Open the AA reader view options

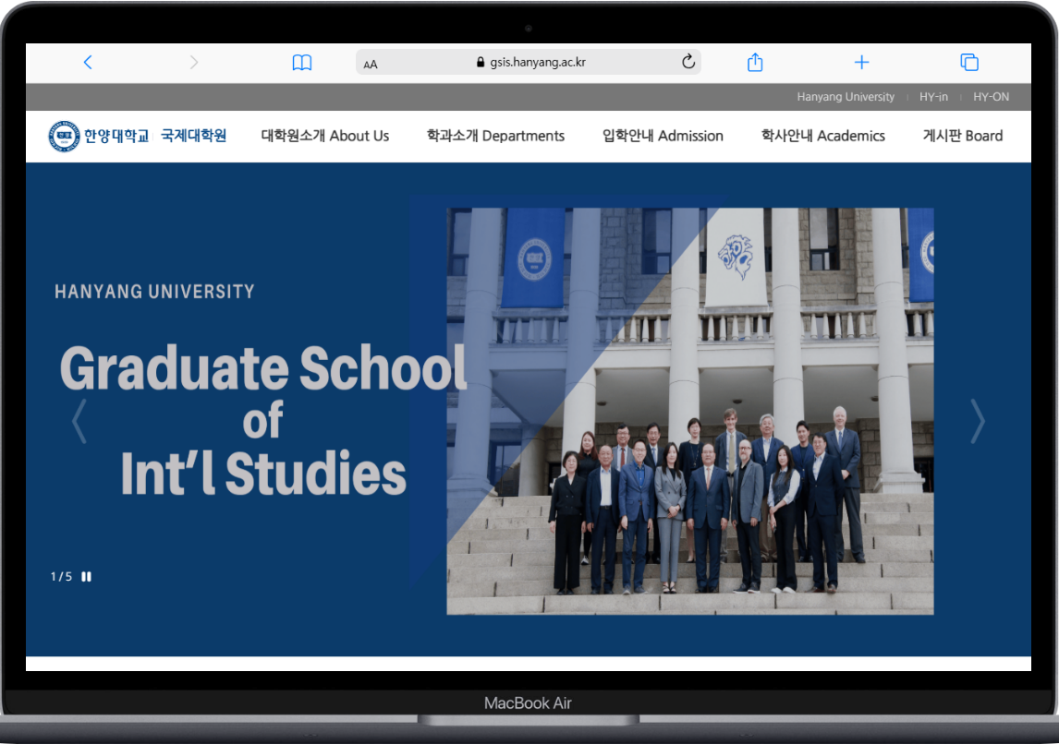tap(371, 64)
